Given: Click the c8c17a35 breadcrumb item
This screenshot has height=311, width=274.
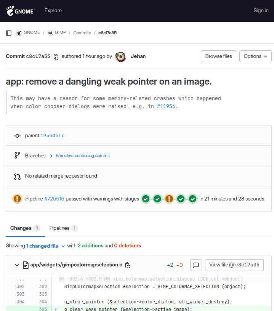Looking at the screenshot, I should pyautogui.click(x=107, y=33).
